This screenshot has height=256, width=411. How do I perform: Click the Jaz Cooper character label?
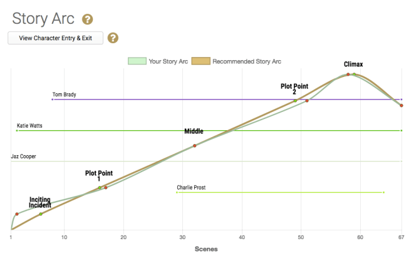pyautogui.click(x=23, y=156)
